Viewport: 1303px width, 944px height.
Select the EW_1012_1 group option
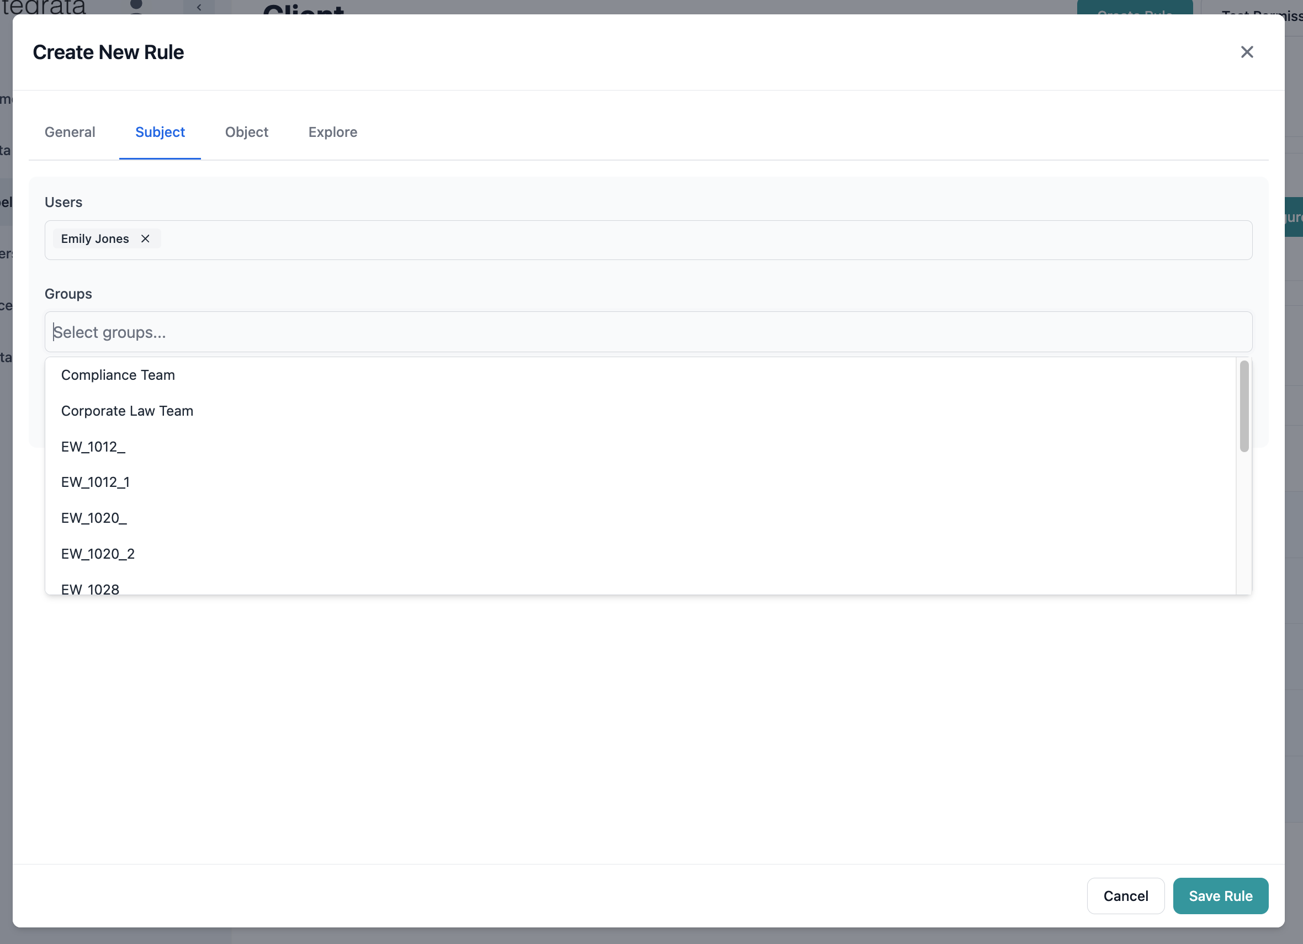[x=96, y=482]
